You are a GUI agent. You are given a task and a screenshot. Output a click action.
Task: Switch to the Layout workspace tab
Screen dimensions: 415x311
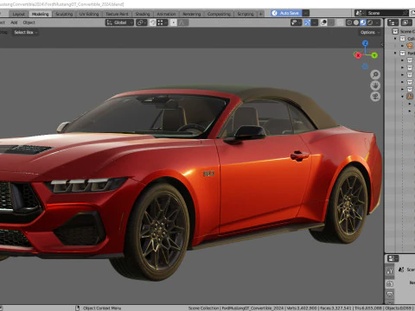click(x=19, y=14)
